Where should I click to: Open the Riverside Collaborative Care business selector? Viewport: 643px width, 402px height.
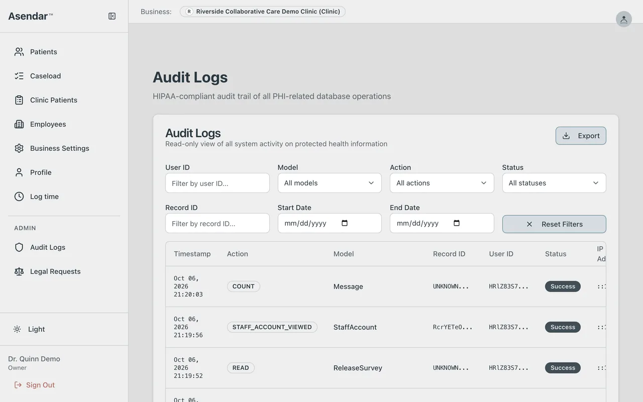click(263, 12)
